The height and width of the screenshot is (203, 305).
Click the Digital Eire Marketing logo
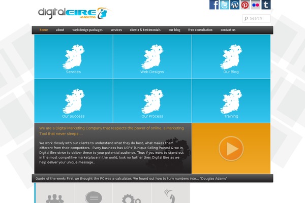(75, 13)
